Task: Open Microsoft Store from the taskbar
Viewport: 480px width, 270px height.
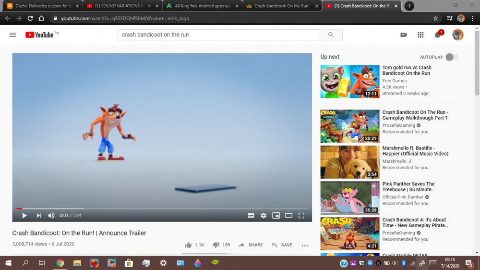Action: (x=129, y=263)
